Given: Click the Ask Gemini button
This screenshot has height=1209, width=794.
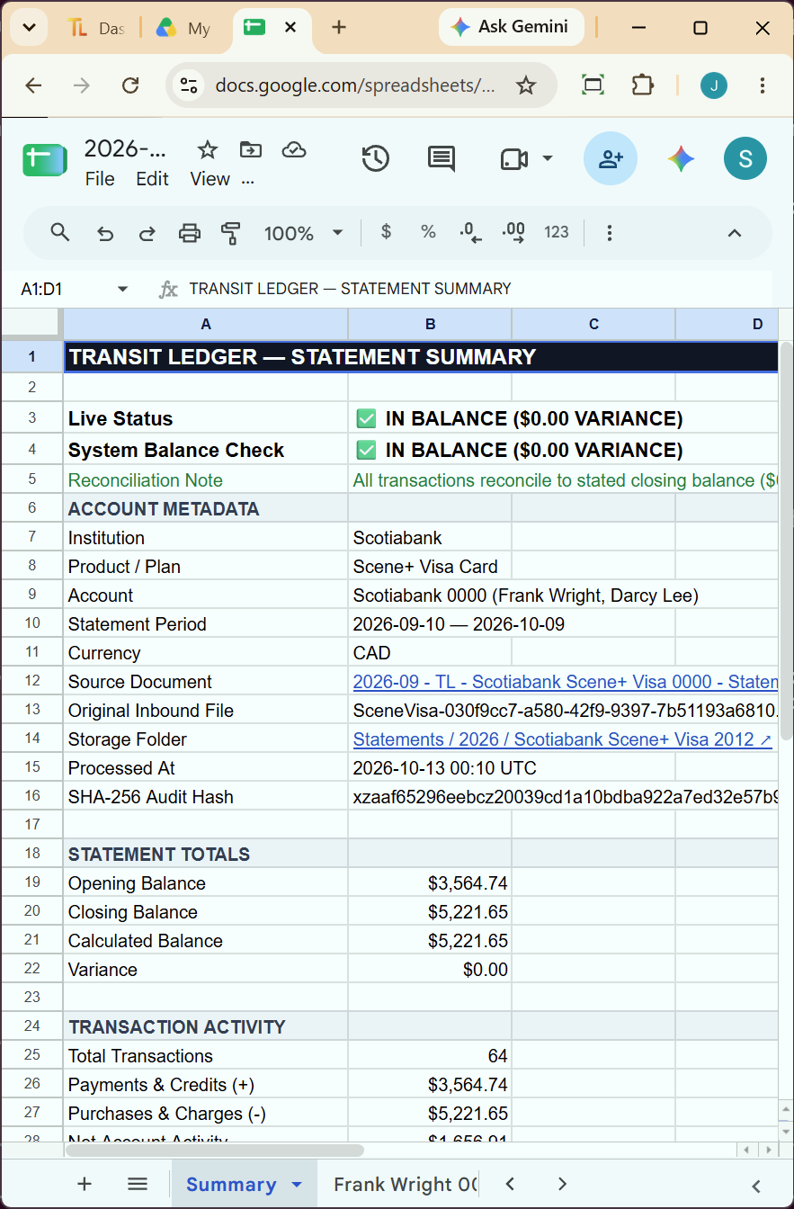Looking at the screenshot, I should [511, 27].
